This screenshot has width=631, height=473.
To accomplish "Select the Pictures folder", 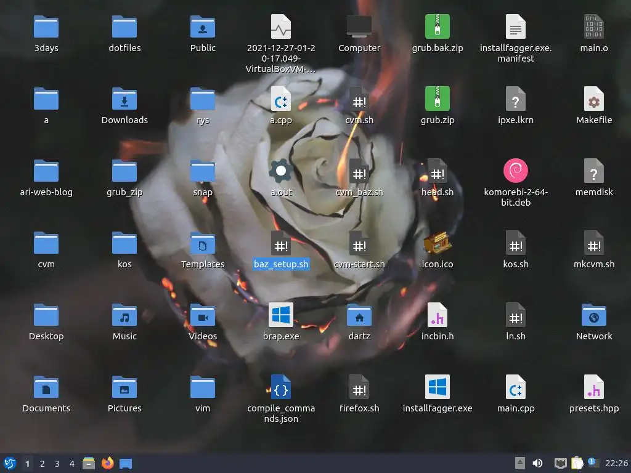I will click(x=124, y=387).
